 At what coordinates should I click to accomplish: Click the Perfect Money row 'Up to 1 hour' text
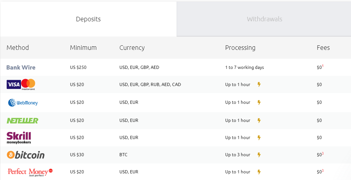[238, 172]
